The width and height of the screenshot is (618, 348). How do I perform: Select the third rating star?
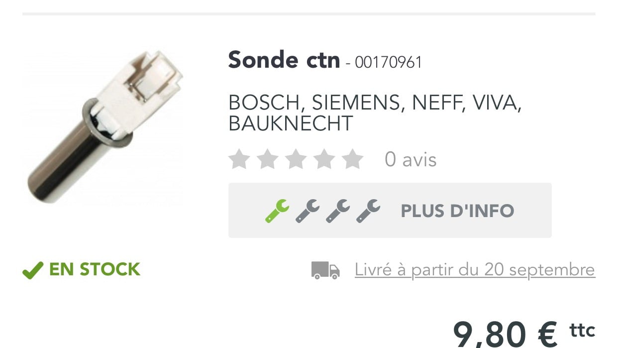pyautogui.click(x=296, y=159)
